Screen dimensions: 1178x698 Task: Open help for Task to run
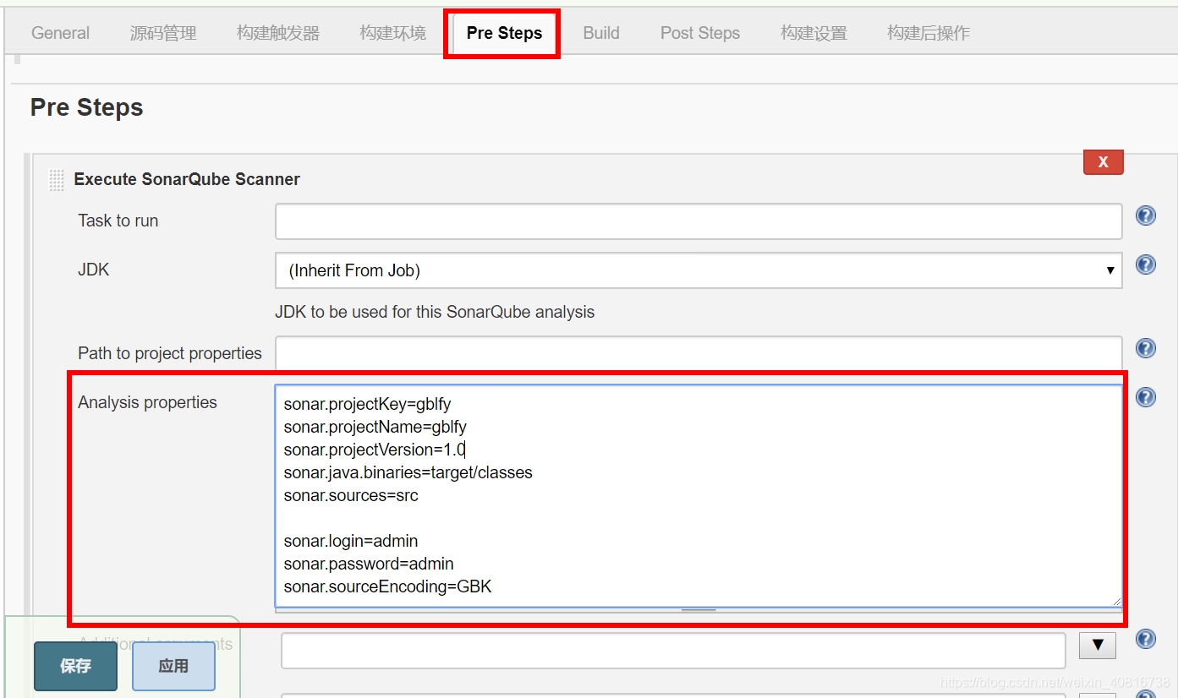1146,215
